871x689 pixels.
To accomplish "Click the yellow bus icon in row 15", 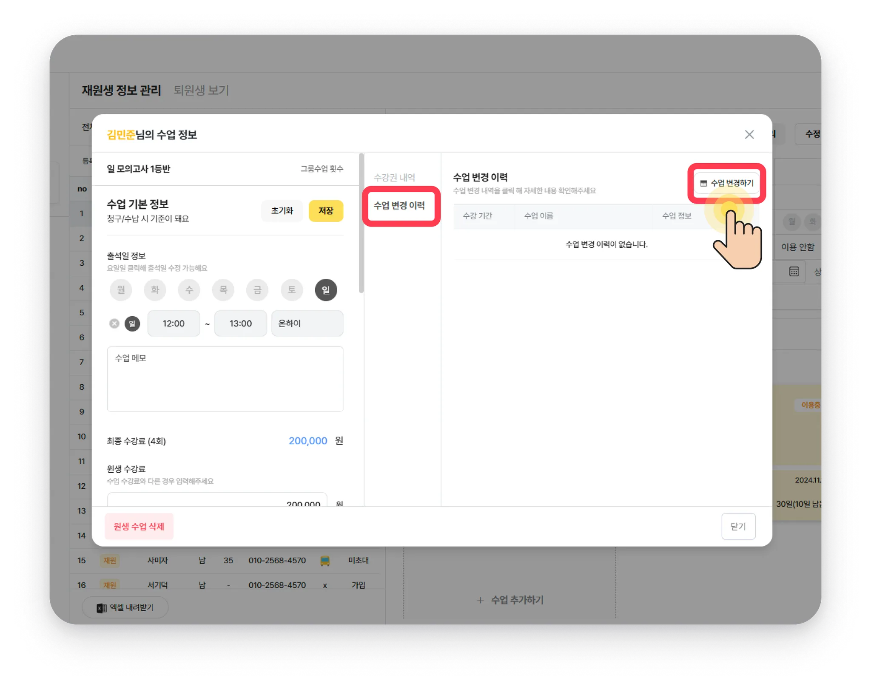I will click(x=325, y=561).
